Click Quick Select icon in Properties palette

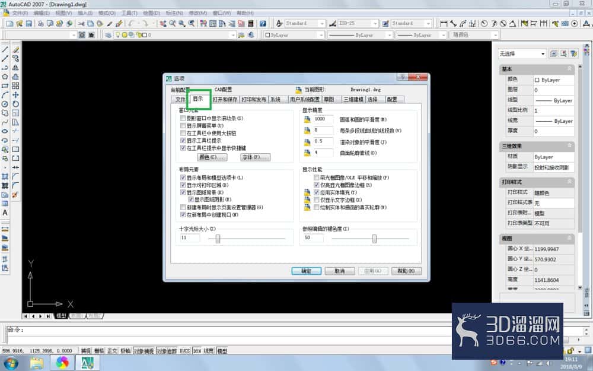click(574, 54)
